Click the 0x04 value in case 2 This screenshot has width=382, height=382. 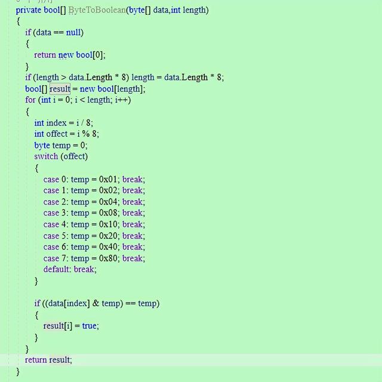pyautogui.click(x=108, y=202)
